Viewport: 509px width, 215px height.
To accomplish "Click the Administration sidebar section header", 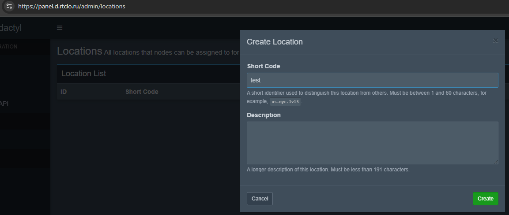I will coord(9,47).
